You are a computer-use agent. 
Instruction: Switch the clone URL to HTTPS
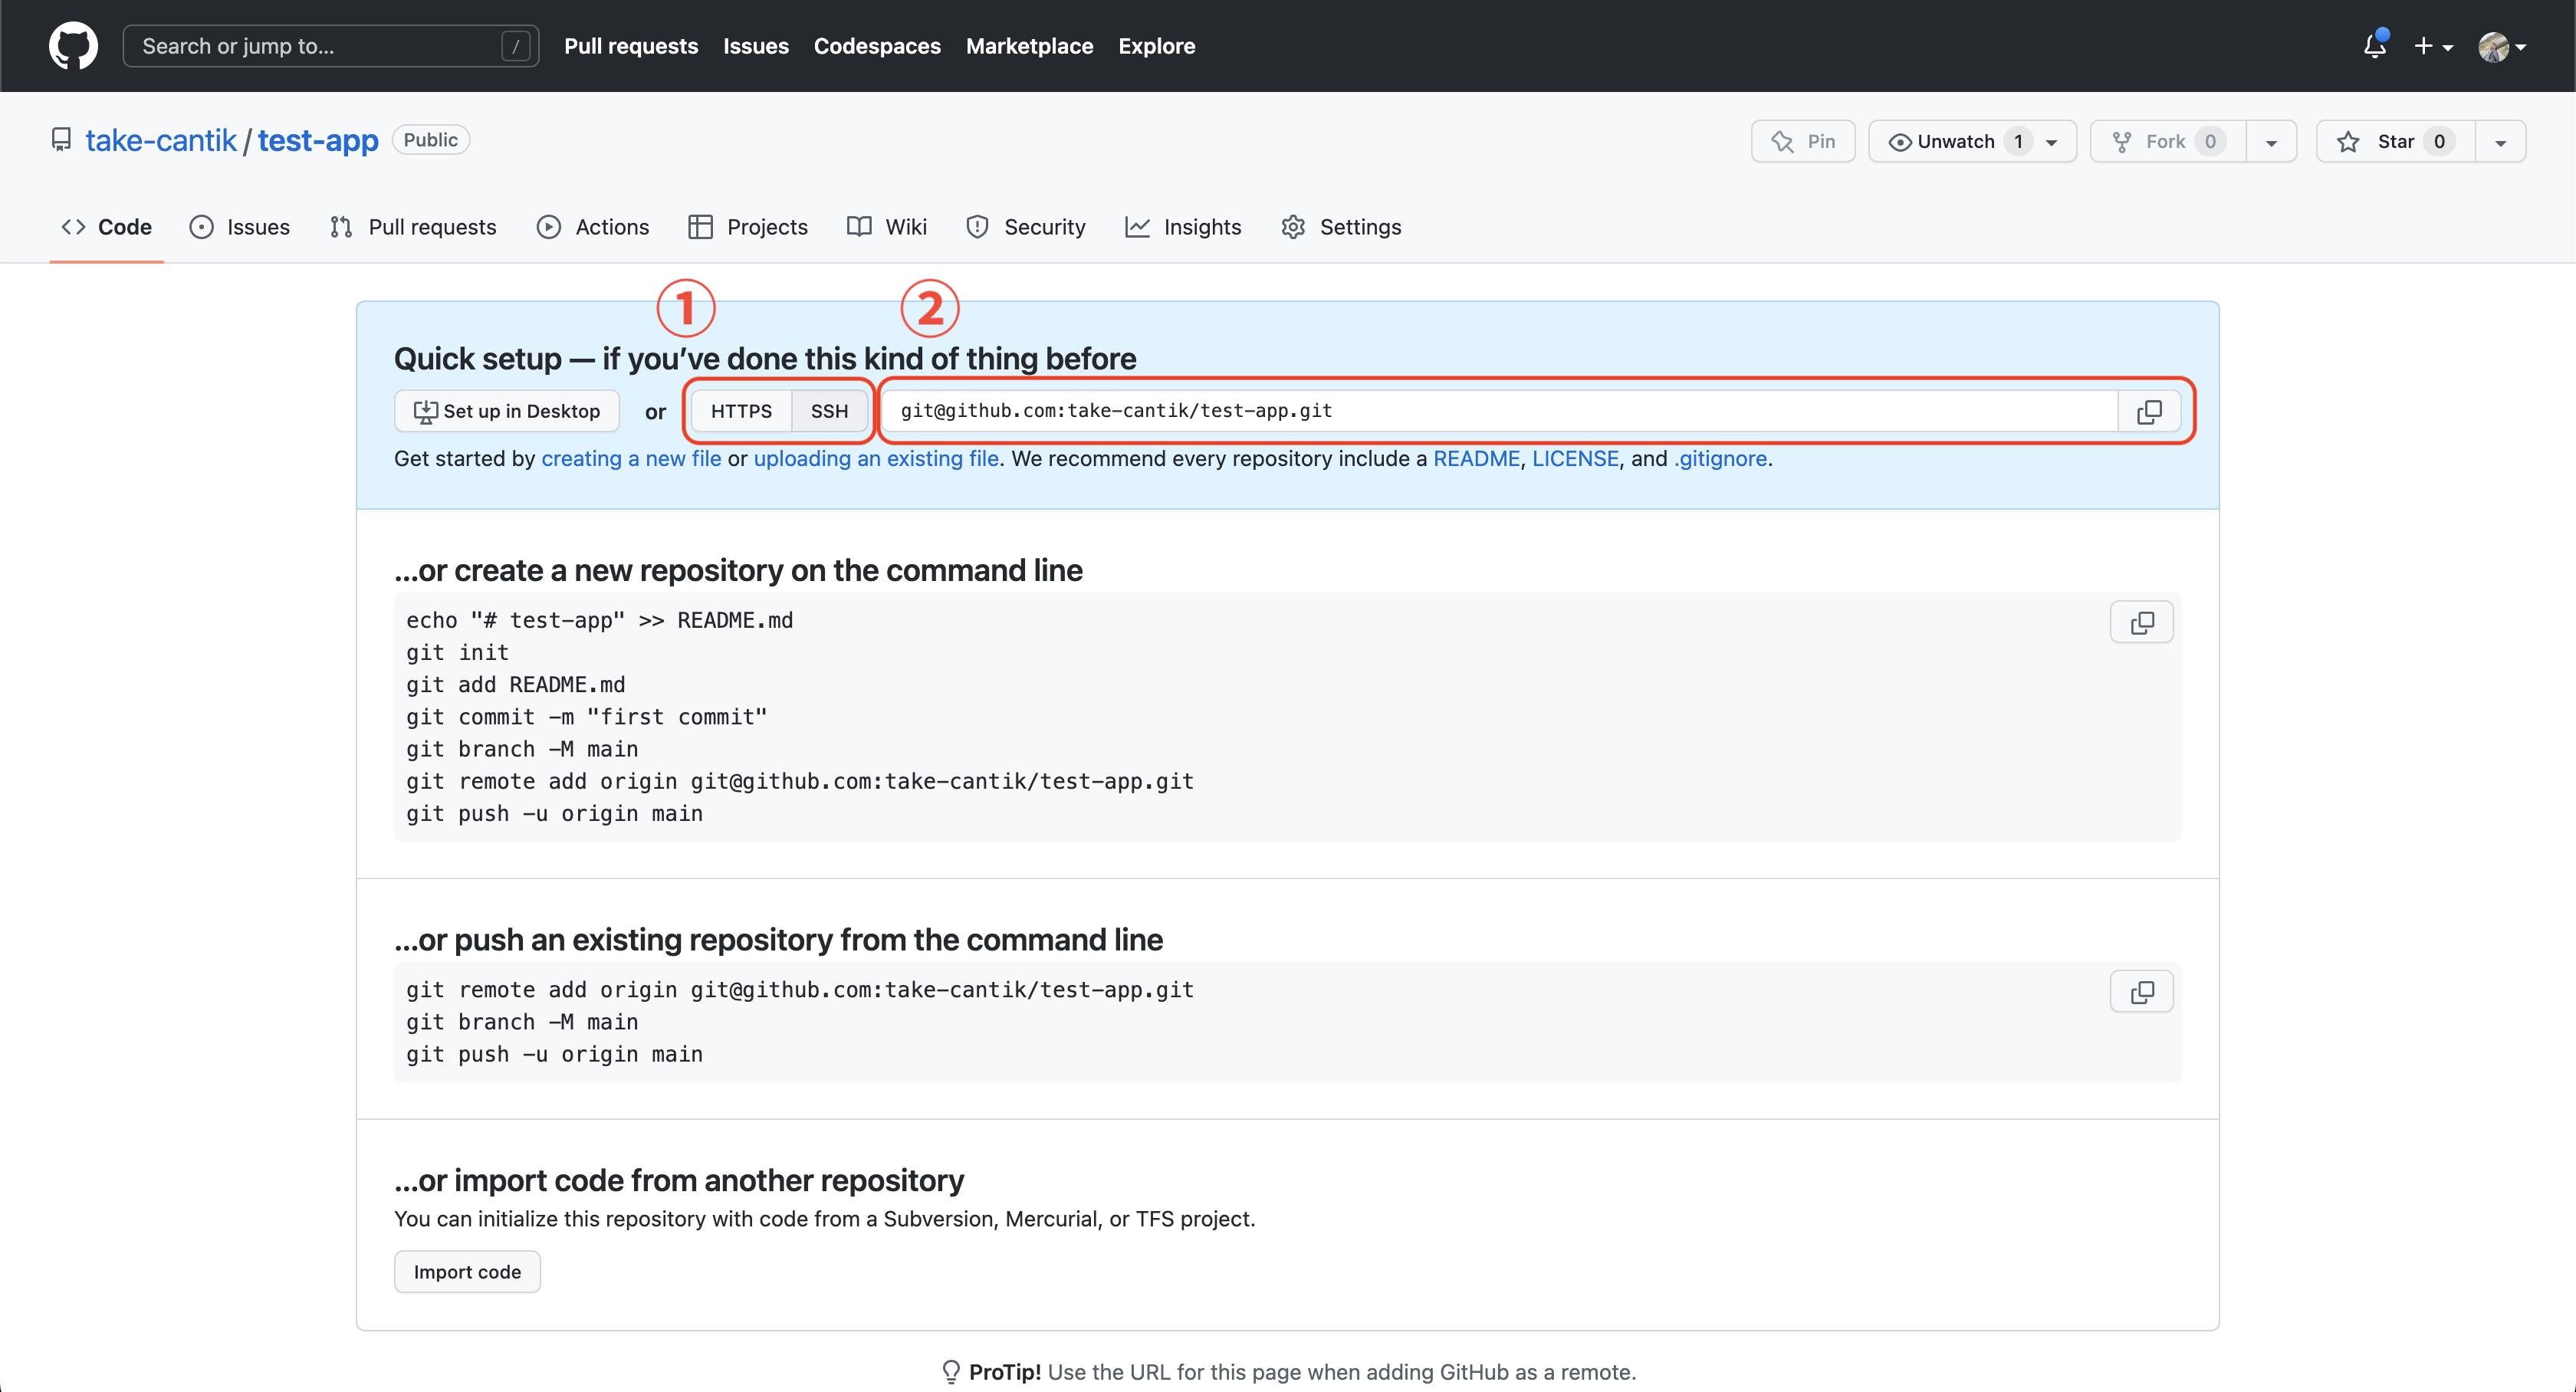[x=741, y=411]
